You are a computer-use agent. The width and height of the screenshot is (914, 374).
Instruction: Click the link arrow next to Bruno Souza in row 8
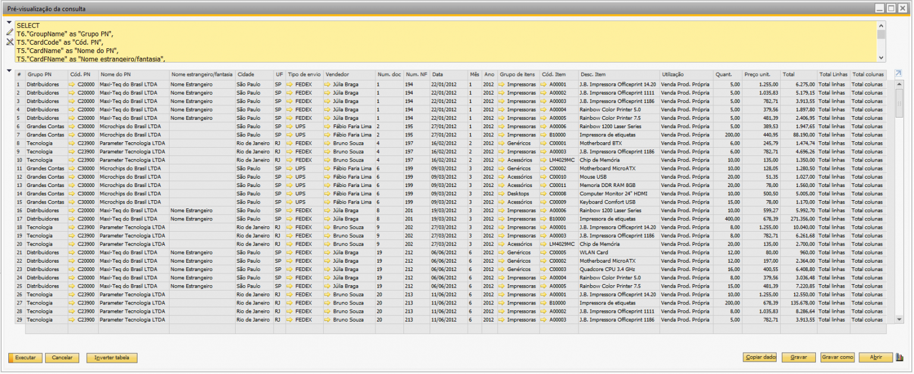[x=328, y=144]
